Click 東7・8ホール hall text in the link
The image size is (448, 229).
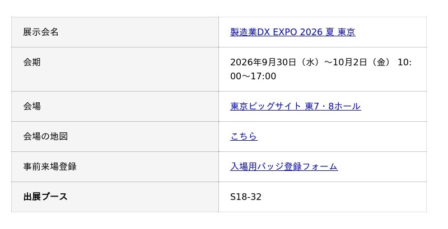pyautogui.click(x=333, y=106)
